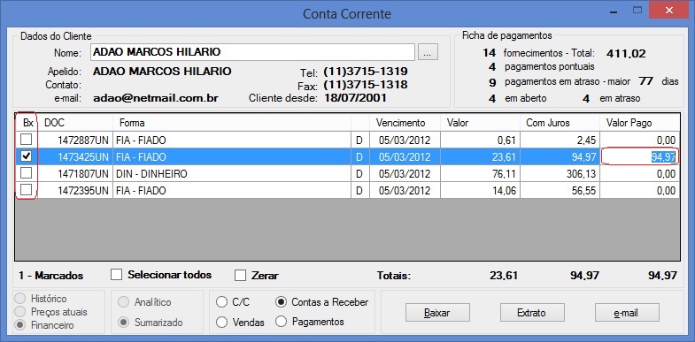The height and width of the screenshot is (342, 695).
Task: Select the Contas a Receber radio option
Action: pos(281,302)
